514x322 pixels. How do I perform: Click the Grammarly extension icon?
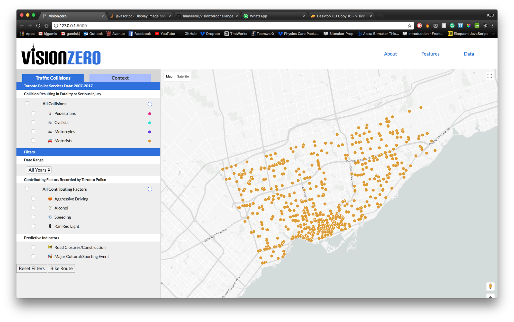452,25
